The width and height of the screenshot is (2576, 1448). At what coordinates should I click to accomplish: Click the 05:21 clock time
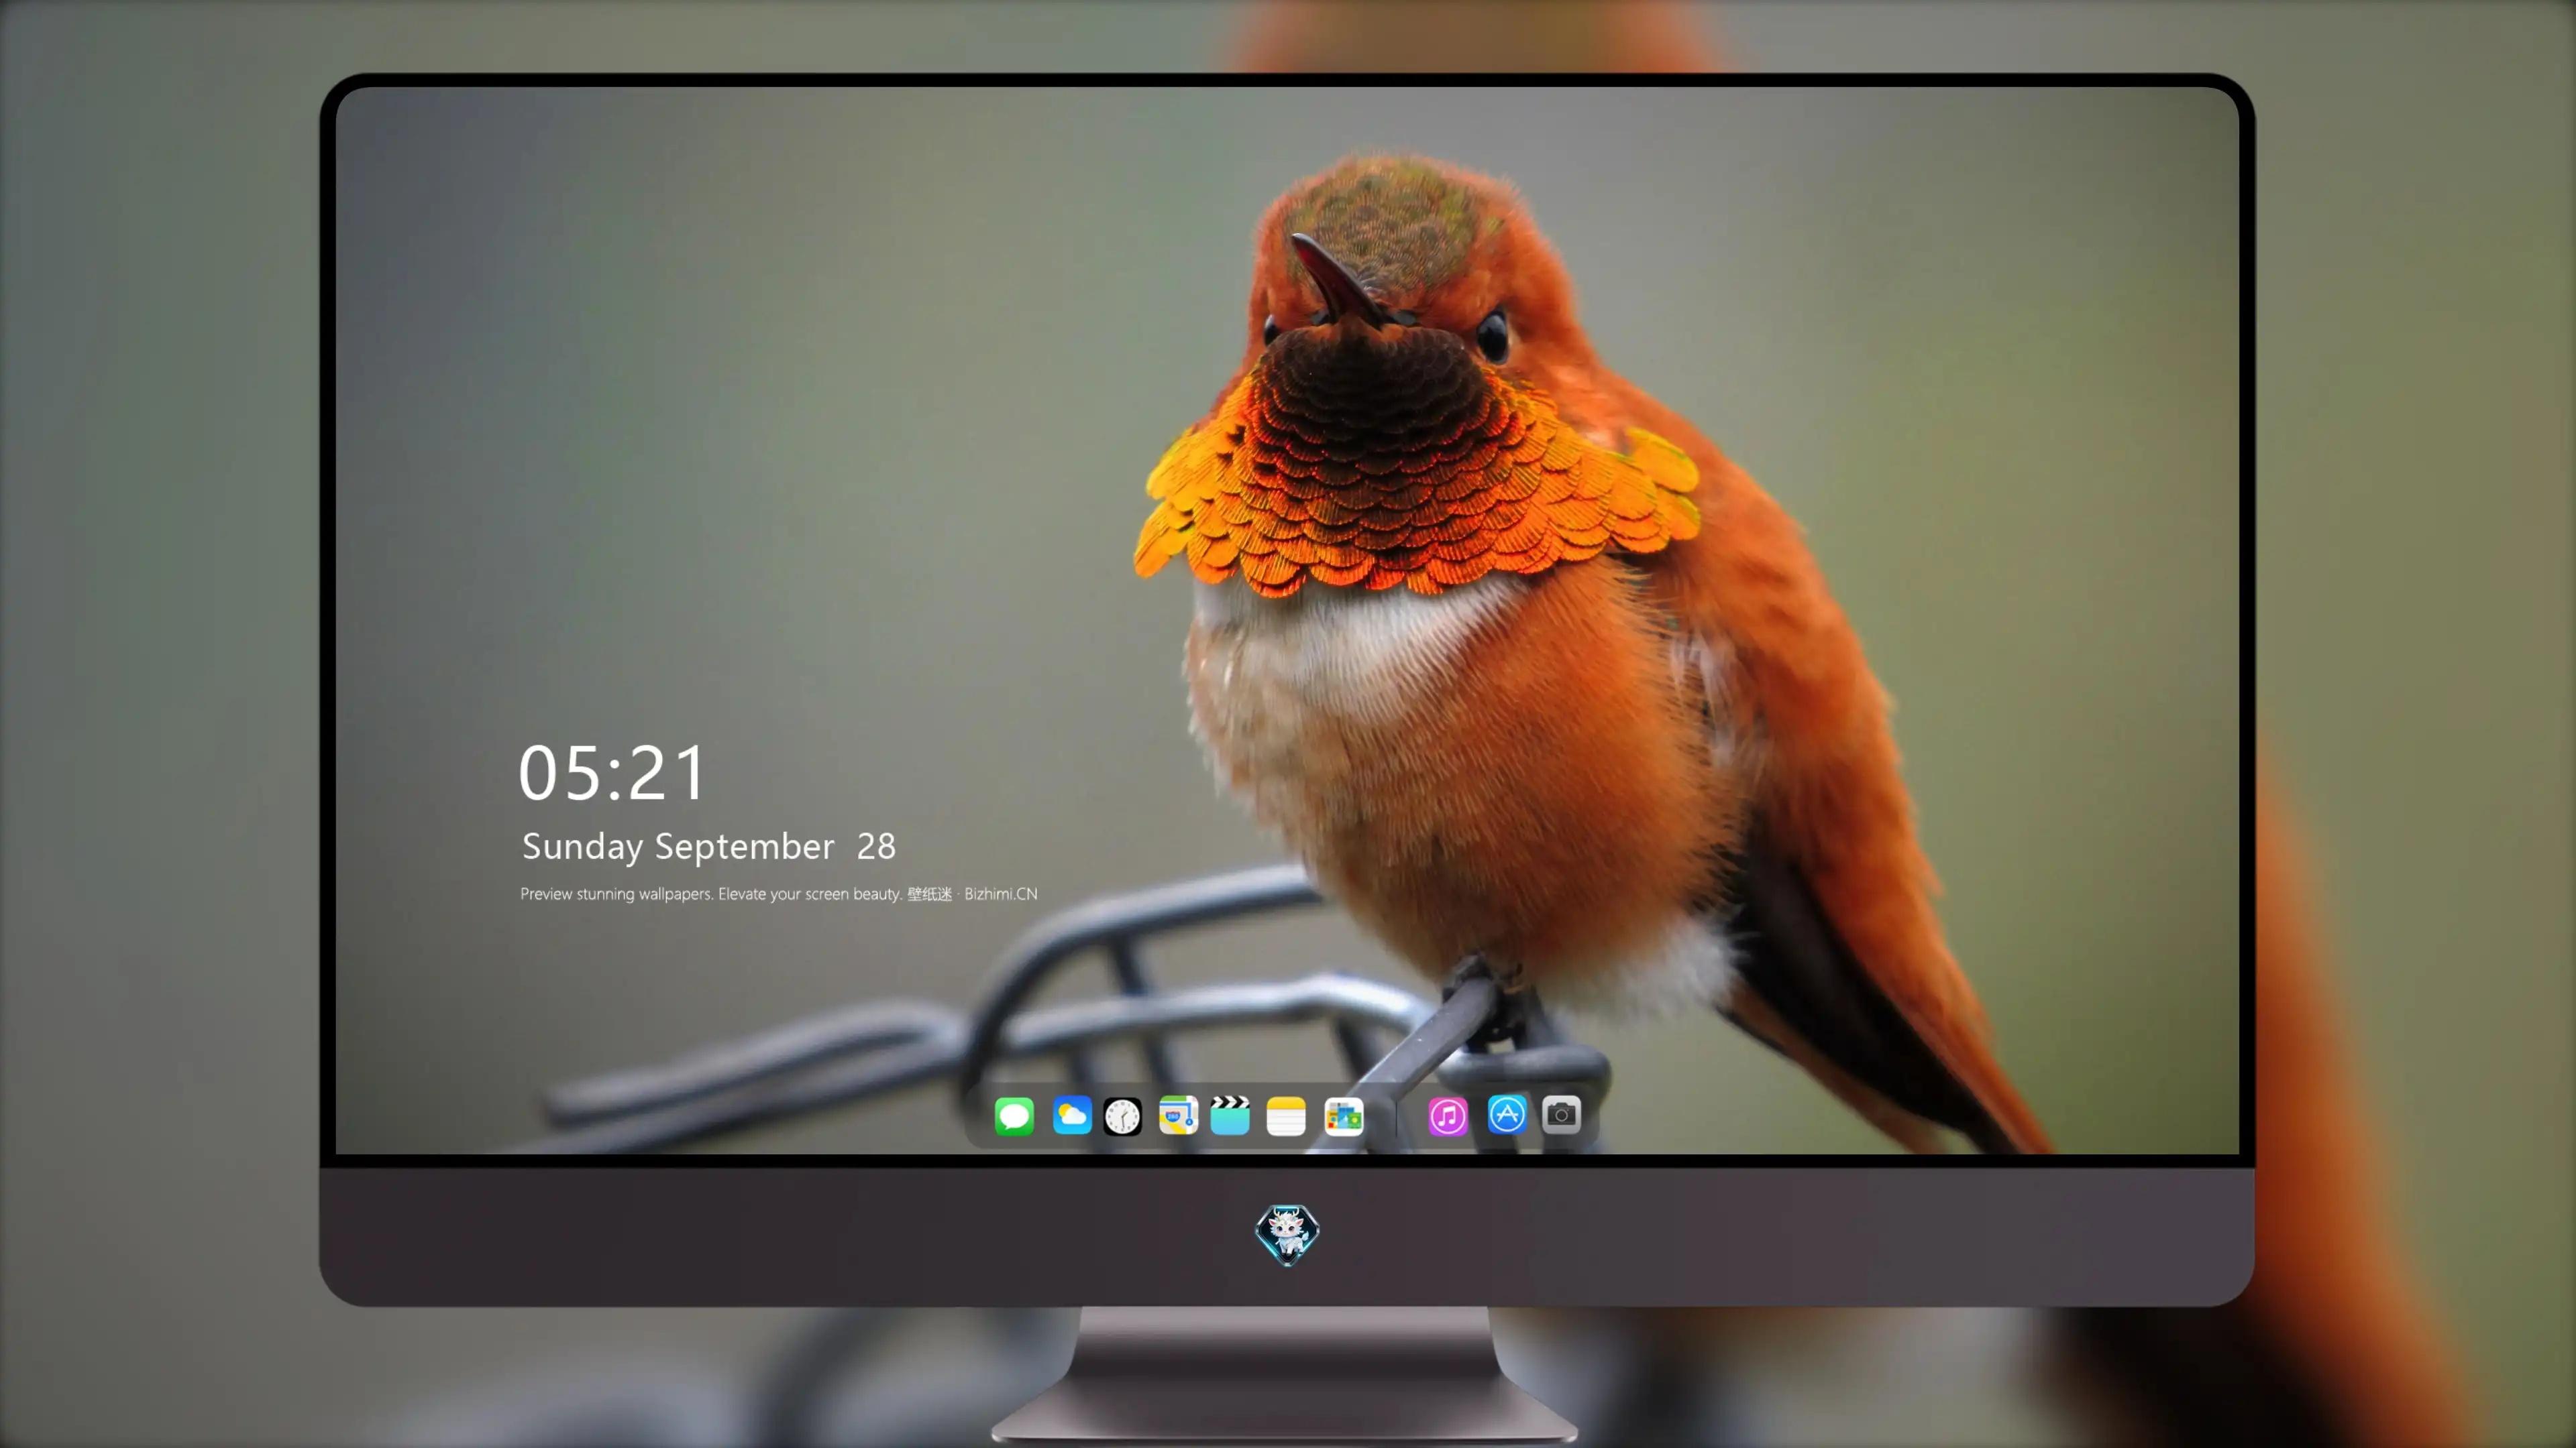click(x=612, y=774)
